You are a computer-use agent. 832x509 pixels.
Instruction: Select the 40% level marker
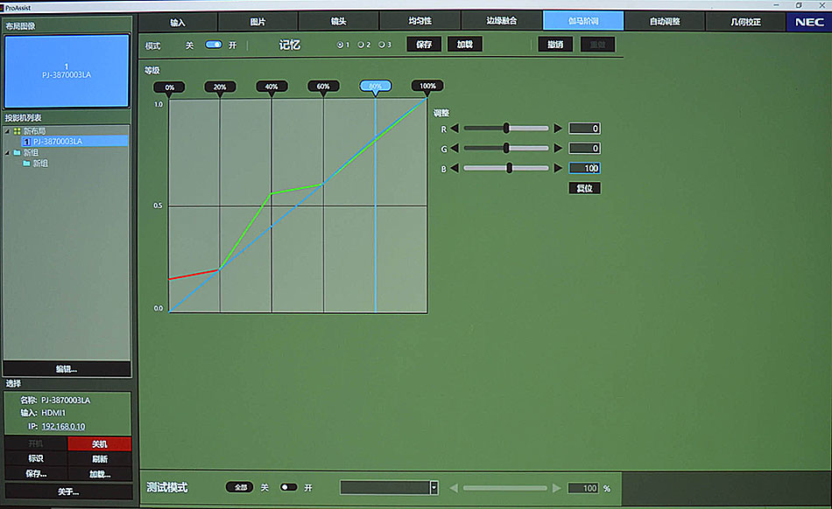[x=271, y=87]
